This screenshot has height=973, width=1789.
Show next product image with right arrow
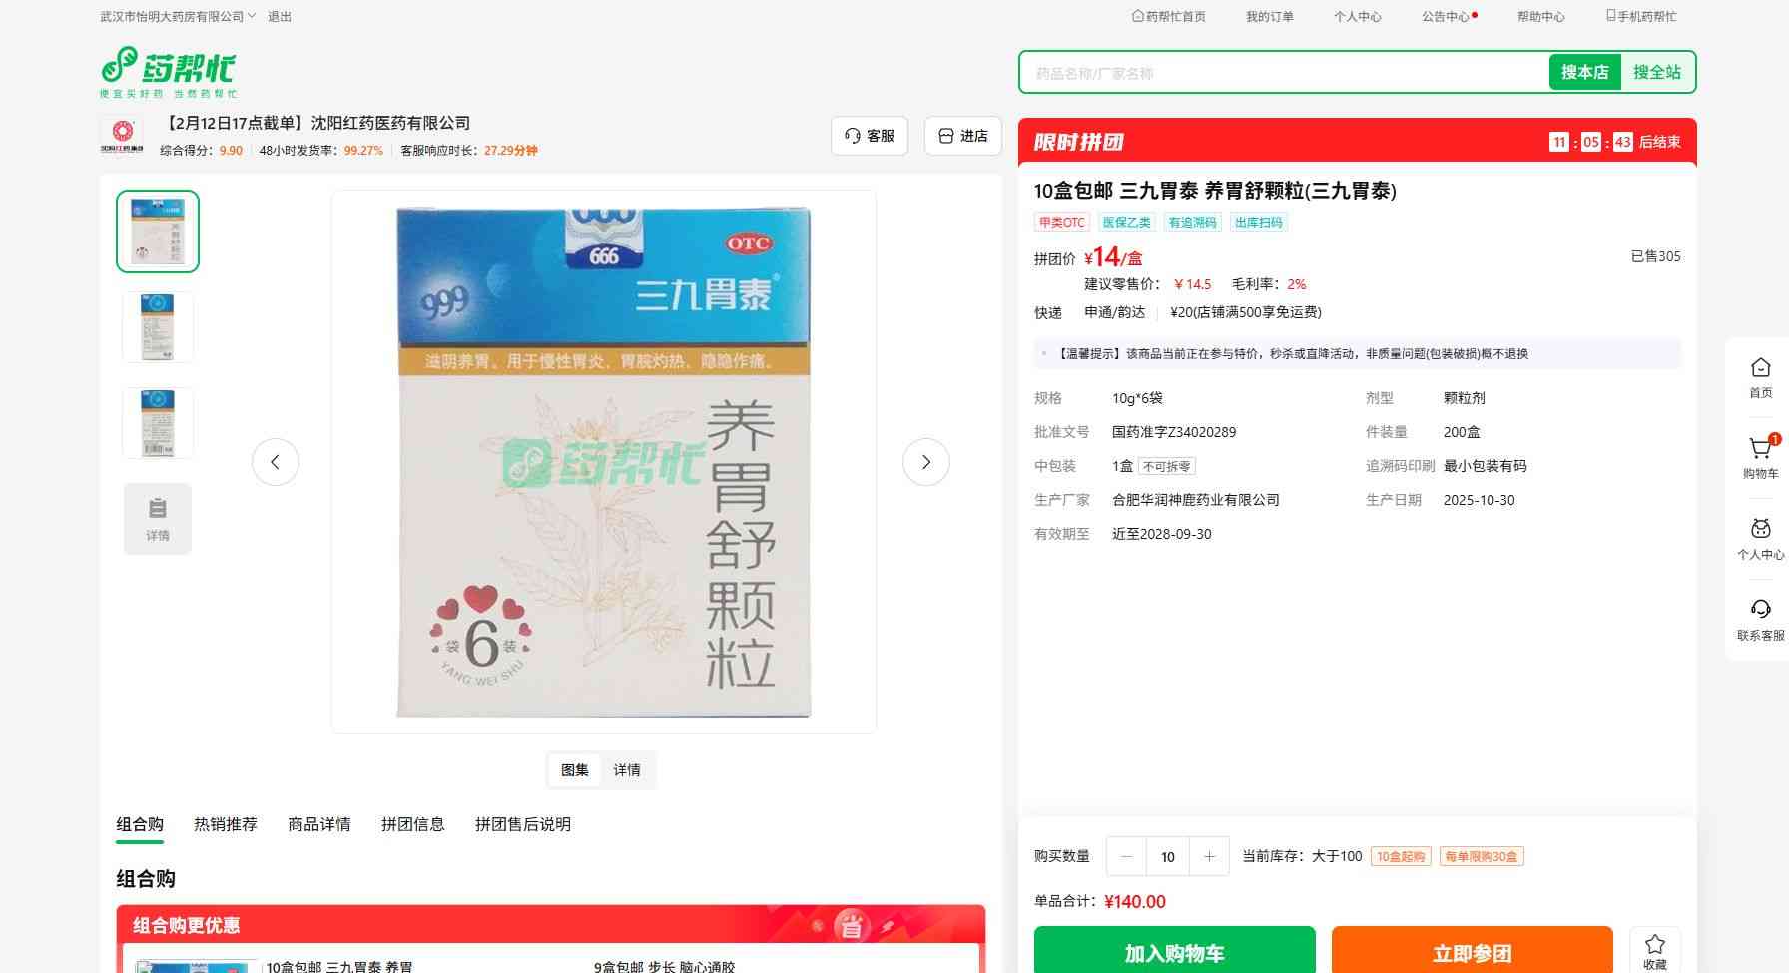pyautogui.click(x=925, y=462)
